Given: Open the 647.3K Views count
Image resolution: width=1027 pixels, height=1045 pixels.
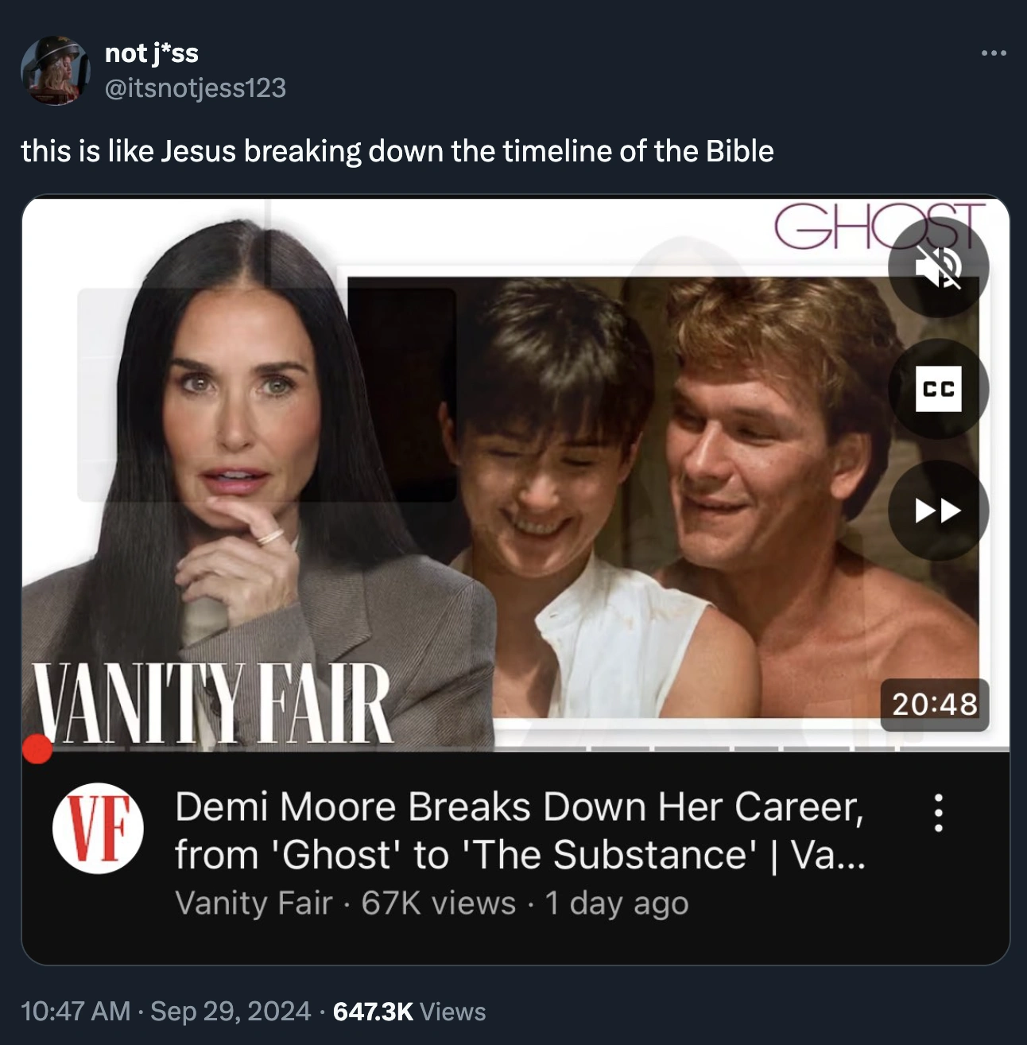Looking at the screenshot, I should click(x=409, y=1011).
